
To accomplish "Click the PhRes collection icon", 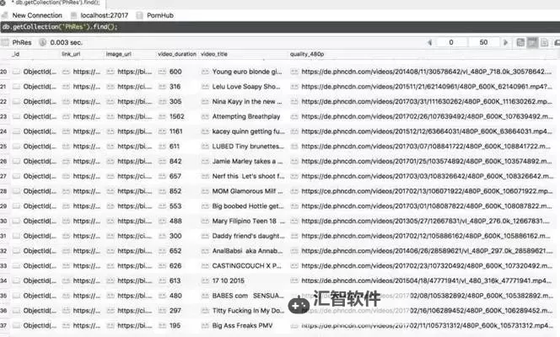I will click(5, 42).
